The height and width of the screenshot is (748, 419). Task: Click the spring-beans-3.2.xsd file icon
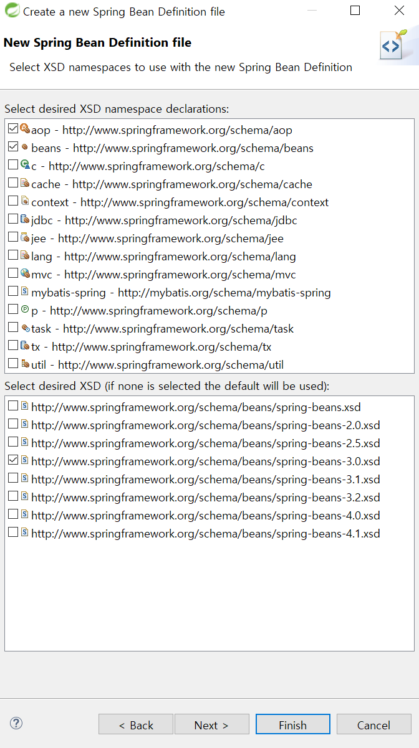point(25,496)
